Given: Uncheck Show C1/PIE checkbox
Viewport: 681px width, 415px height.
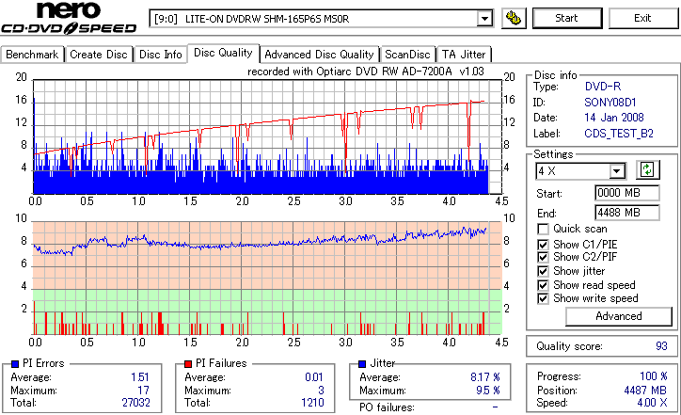Looking at the screenshot, I should tap(543, 245).
